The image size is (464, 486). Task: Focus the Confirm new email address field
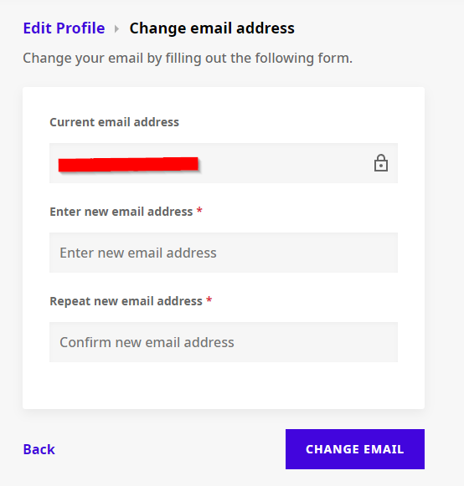tap(224, 342)
